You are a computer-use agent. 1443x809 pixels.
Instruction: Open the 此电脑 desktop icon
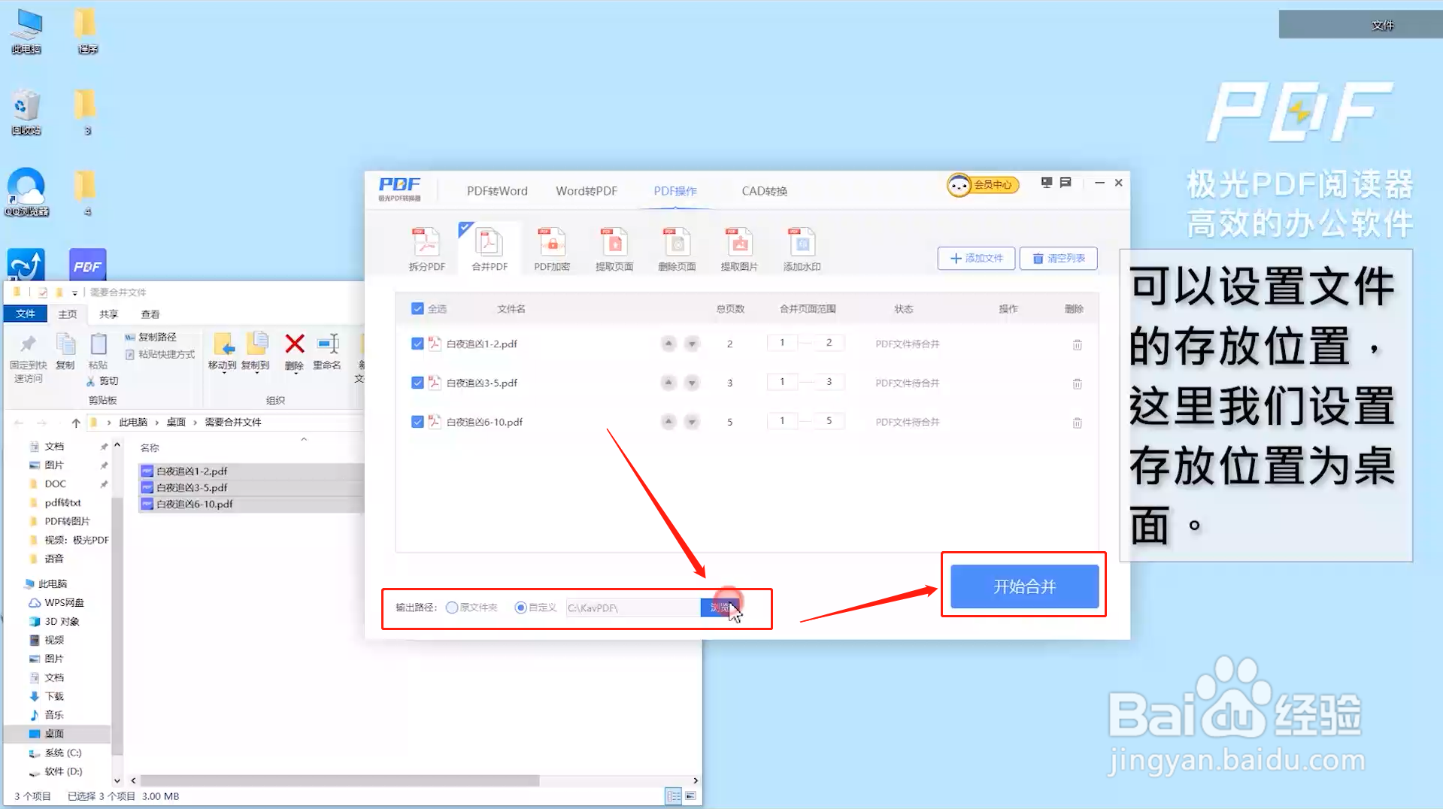point(27,32)
